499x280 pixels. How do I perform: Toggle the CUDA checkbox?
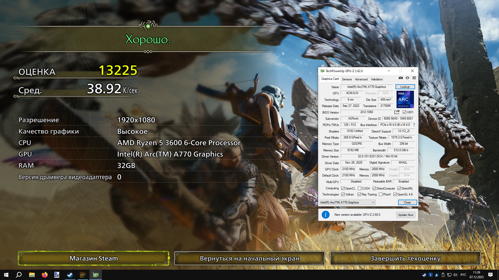click(x=359, y=188)
